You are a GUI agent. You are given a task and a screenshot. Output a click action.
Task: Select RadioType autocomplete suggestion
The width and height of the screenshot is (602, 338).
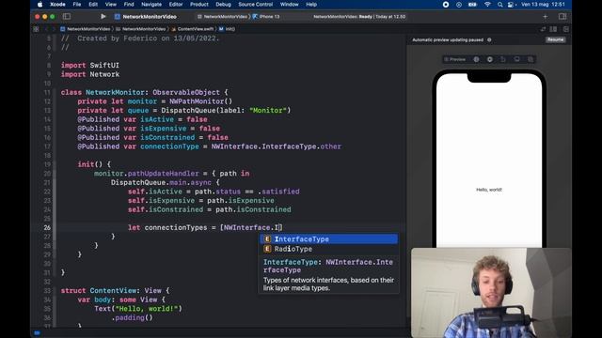pyautogui.click(x=329, y=249)
